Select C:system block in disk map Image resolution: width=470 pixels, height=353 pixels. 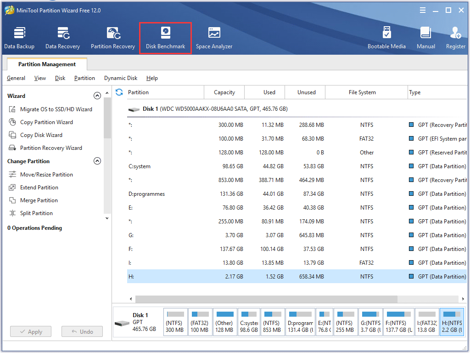(x=249, y=322)
